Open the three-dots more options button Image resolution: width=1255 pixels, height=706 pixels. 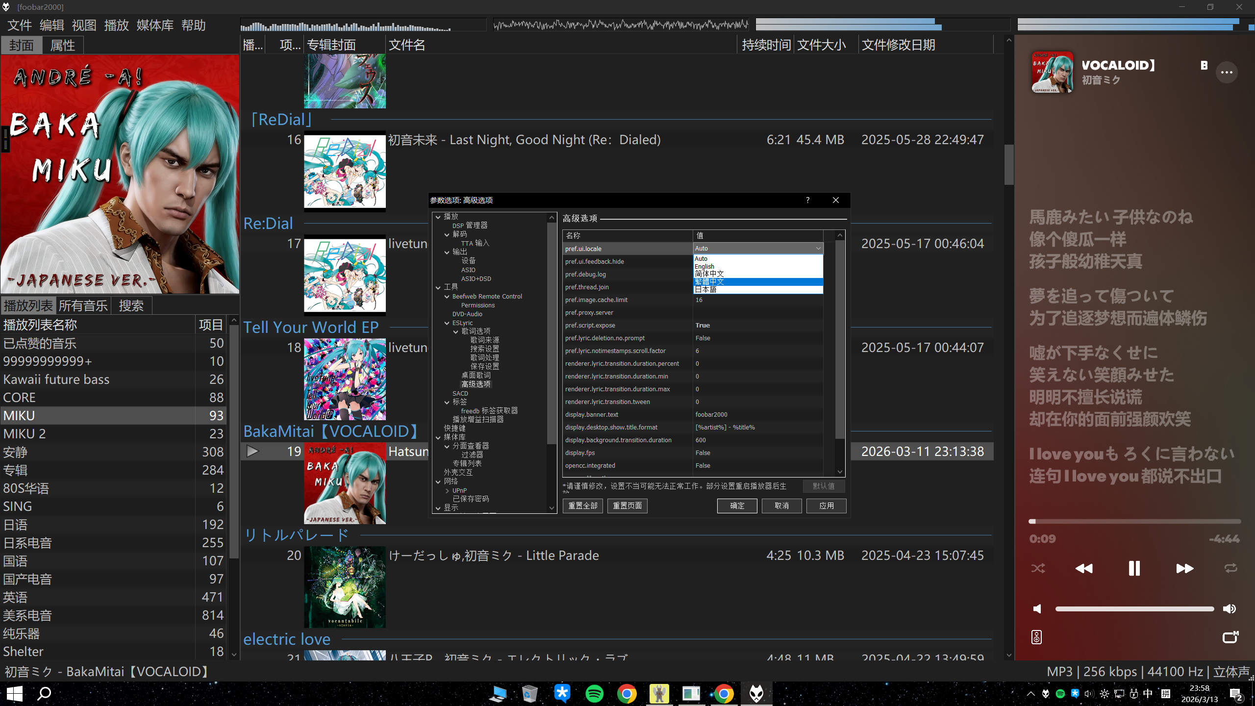tap(1227, 73)
